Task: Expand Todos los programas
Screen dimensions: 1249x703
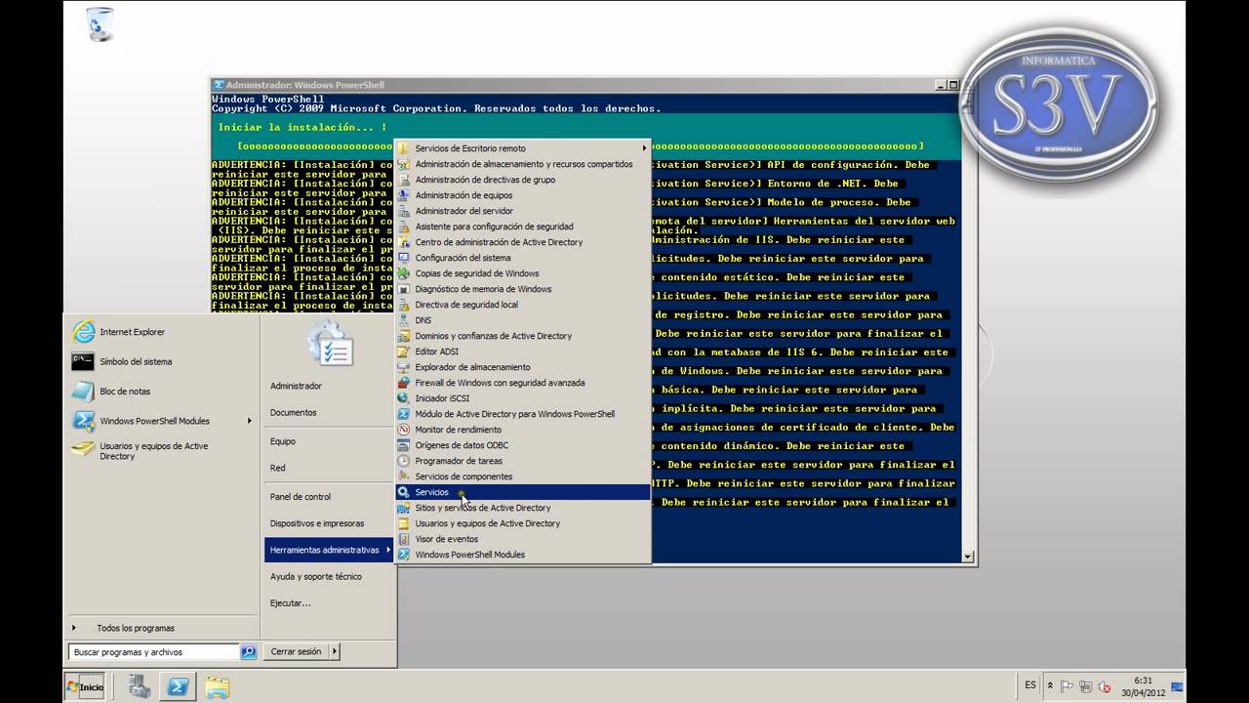Action: [x=162, y=628]
